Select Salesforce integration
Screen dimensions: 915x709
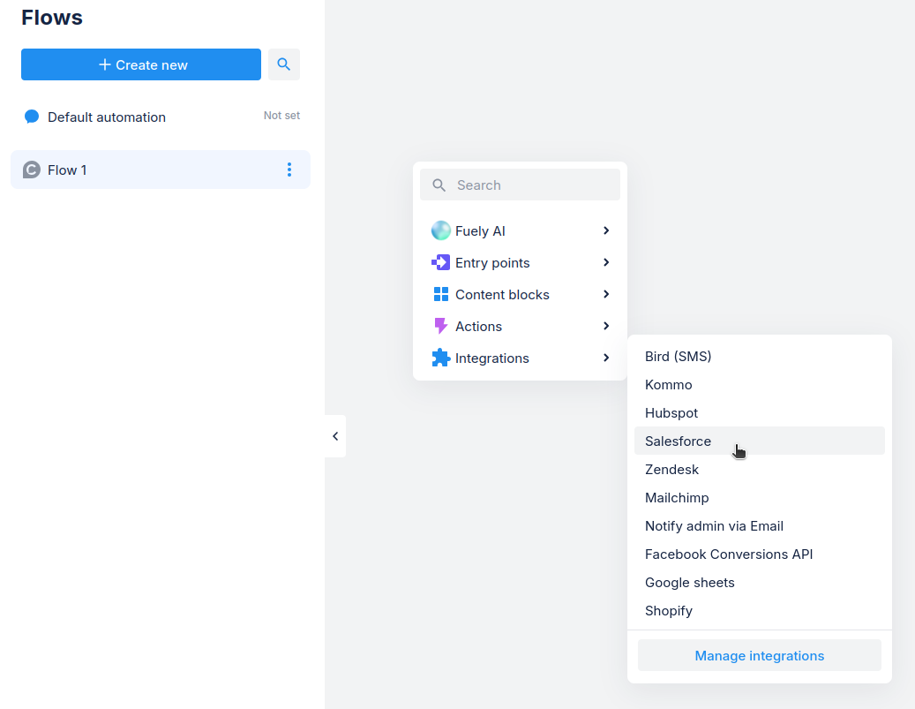pos(759,441)
